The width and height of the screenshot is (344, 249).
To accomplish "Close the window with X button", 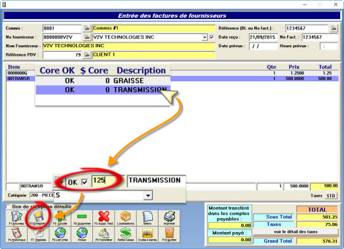I will click(x=335, y=5).
